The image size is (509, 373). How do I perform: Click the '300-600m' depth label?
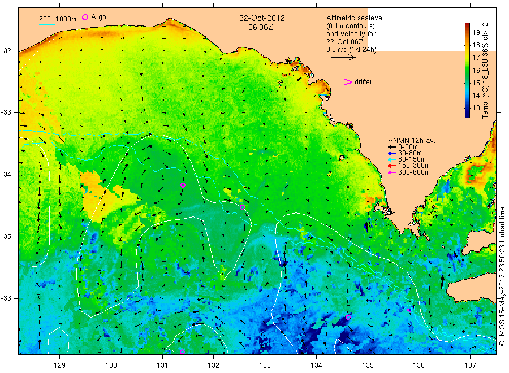414,172
